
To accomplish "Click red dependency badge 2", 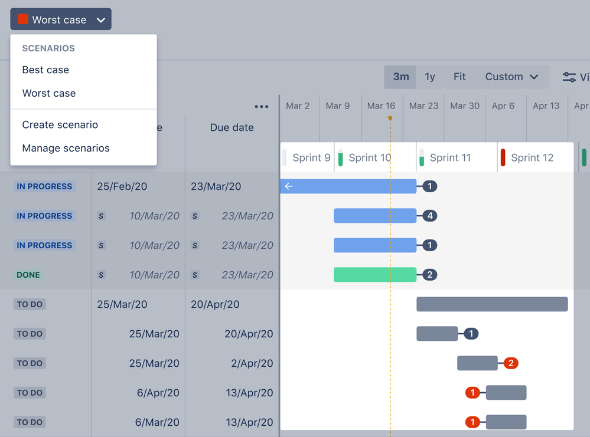I will [511, 363].
